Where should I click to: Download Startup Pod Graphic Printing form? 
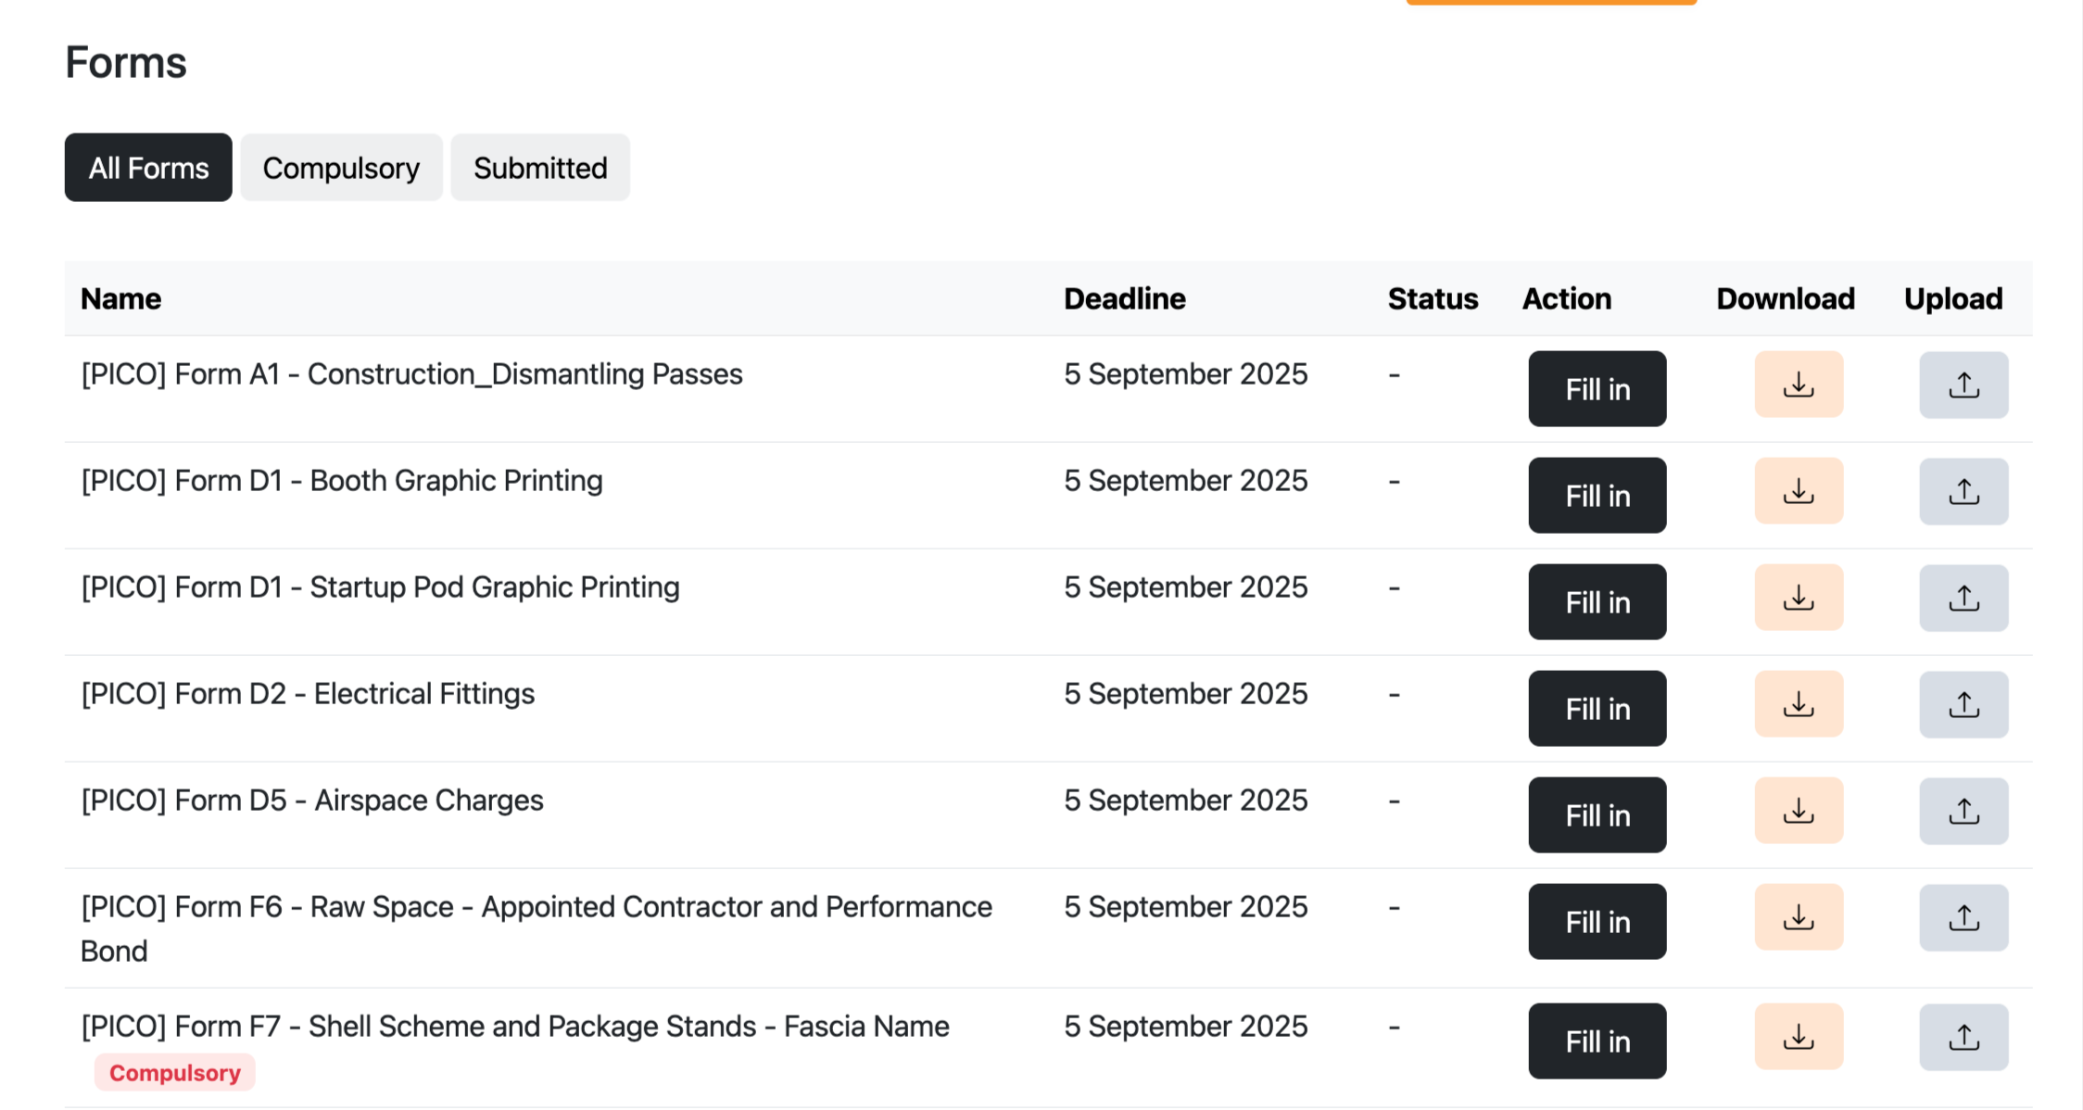point(1798,598)
